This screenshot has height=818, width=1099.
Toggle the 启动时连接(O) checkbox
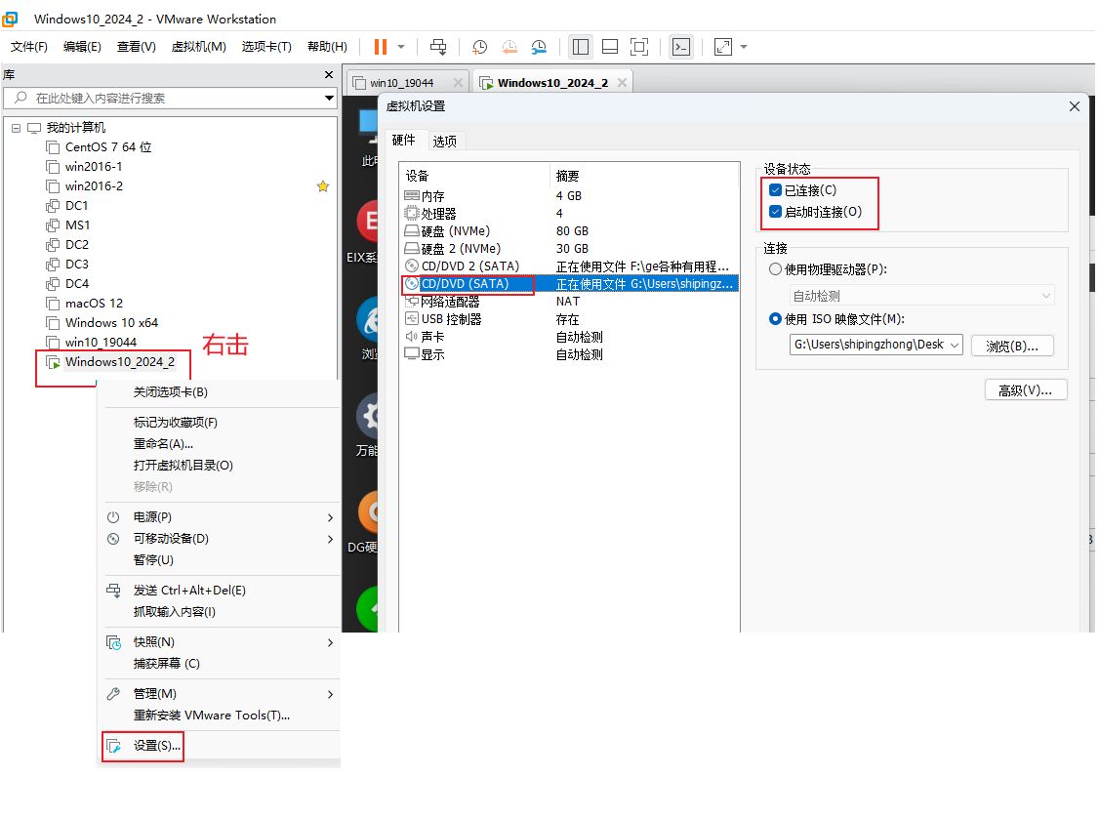[x=776, y=212]
